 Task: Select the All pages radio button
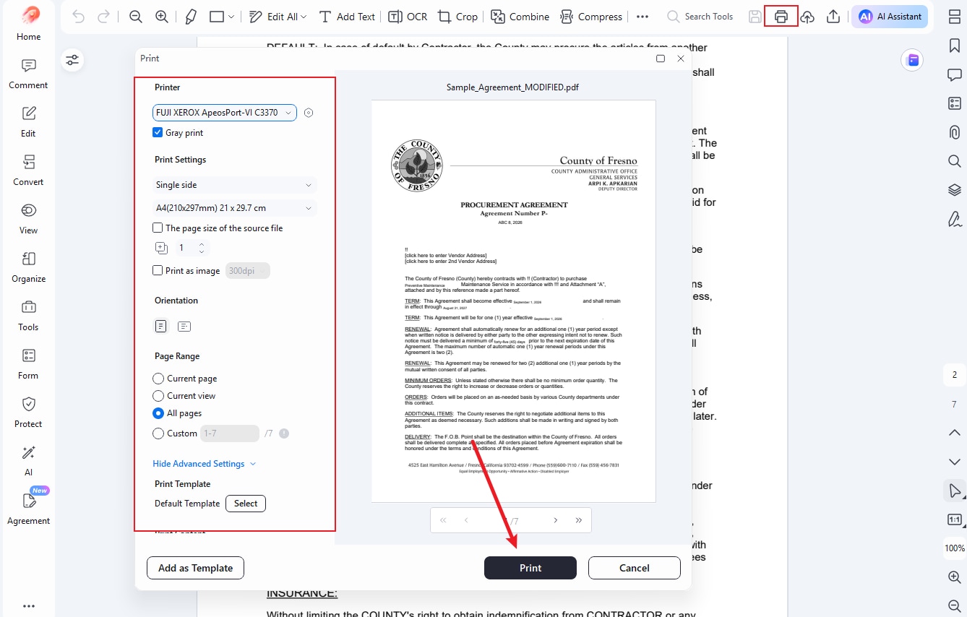tap(158, 413)
